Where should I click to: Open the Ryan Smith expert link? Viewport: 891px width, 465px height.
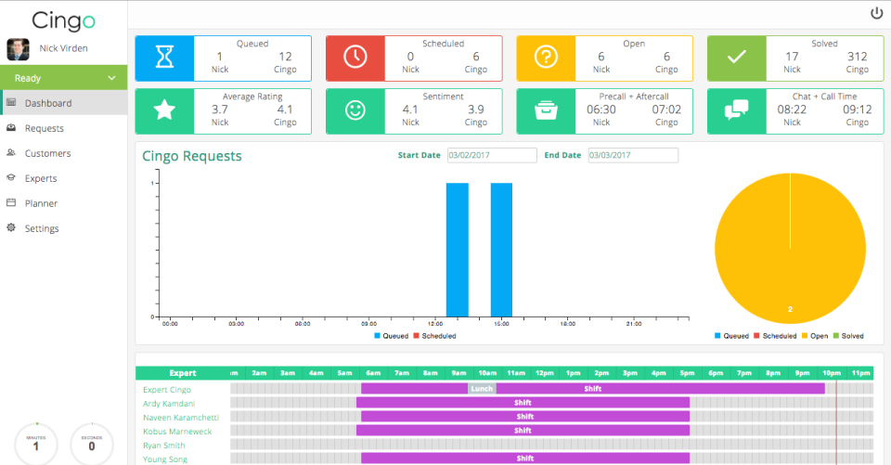point(163,446)
